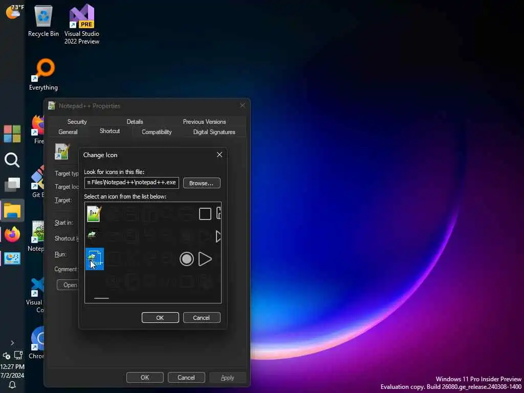Viewport: 524px width, 393px height.
Task: Click Browse... in Change Icon dialog
Action: point(202,183)
